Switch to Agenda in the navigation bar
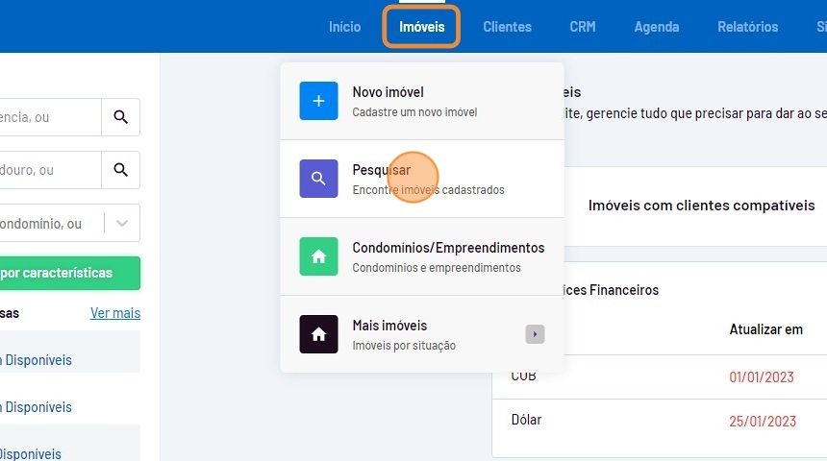827x461 pixels. [656, 27]
